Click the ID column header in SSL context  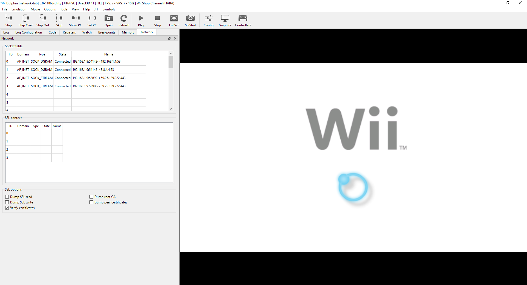pos(11,126)
